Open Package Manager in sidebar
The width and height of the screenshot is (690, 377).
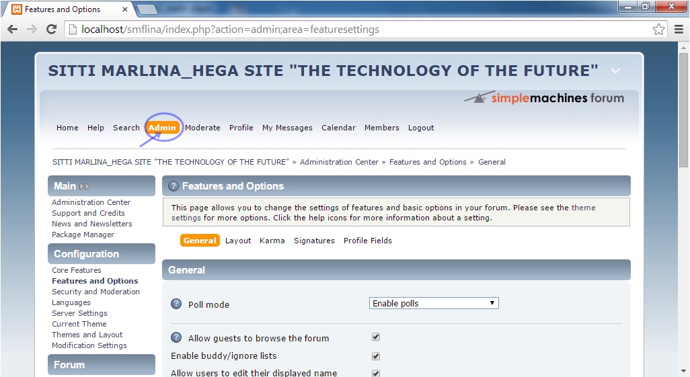[x=83, y=235]
